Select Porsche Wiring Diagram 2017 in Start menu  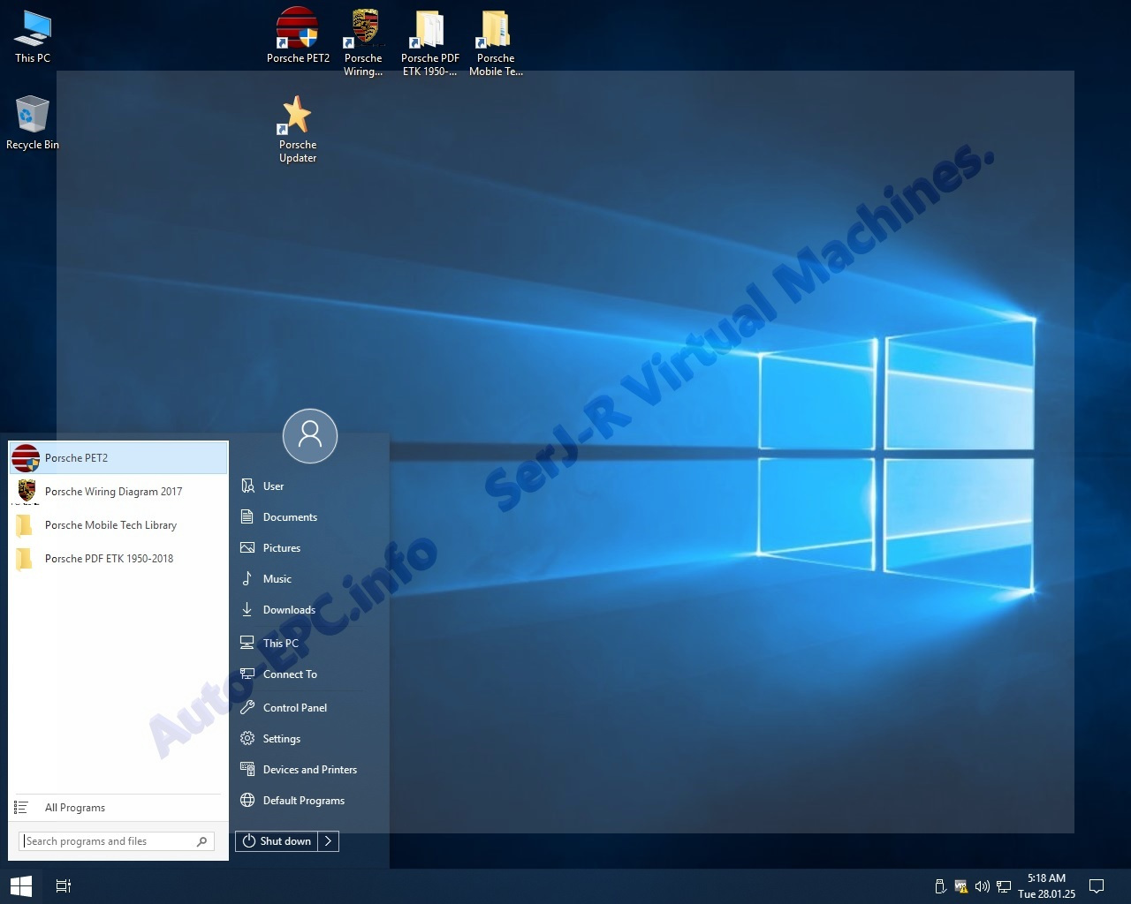pyautogui.click(x=113, y=492)
